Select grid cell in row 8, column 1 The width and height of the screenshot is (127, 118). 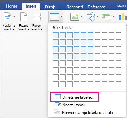(x=56, y=84)
